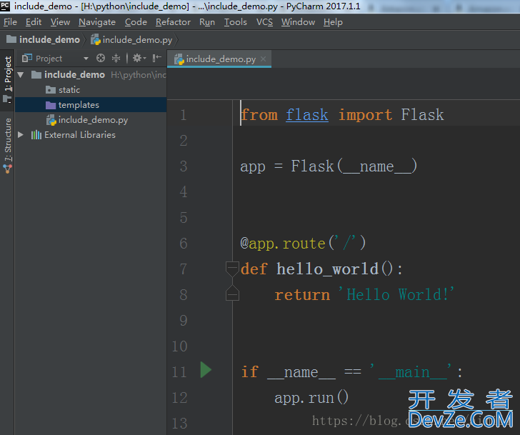
Task: Close the include_demo.py editor tab
Action: coord(264,59)
